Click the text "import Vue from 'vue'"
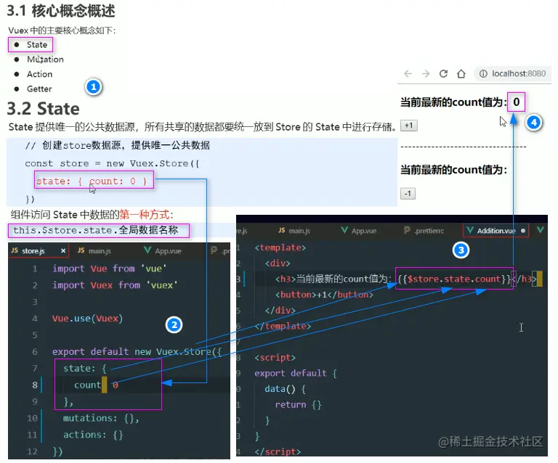This screenshot has height=463, width=558. coord(109,269)
